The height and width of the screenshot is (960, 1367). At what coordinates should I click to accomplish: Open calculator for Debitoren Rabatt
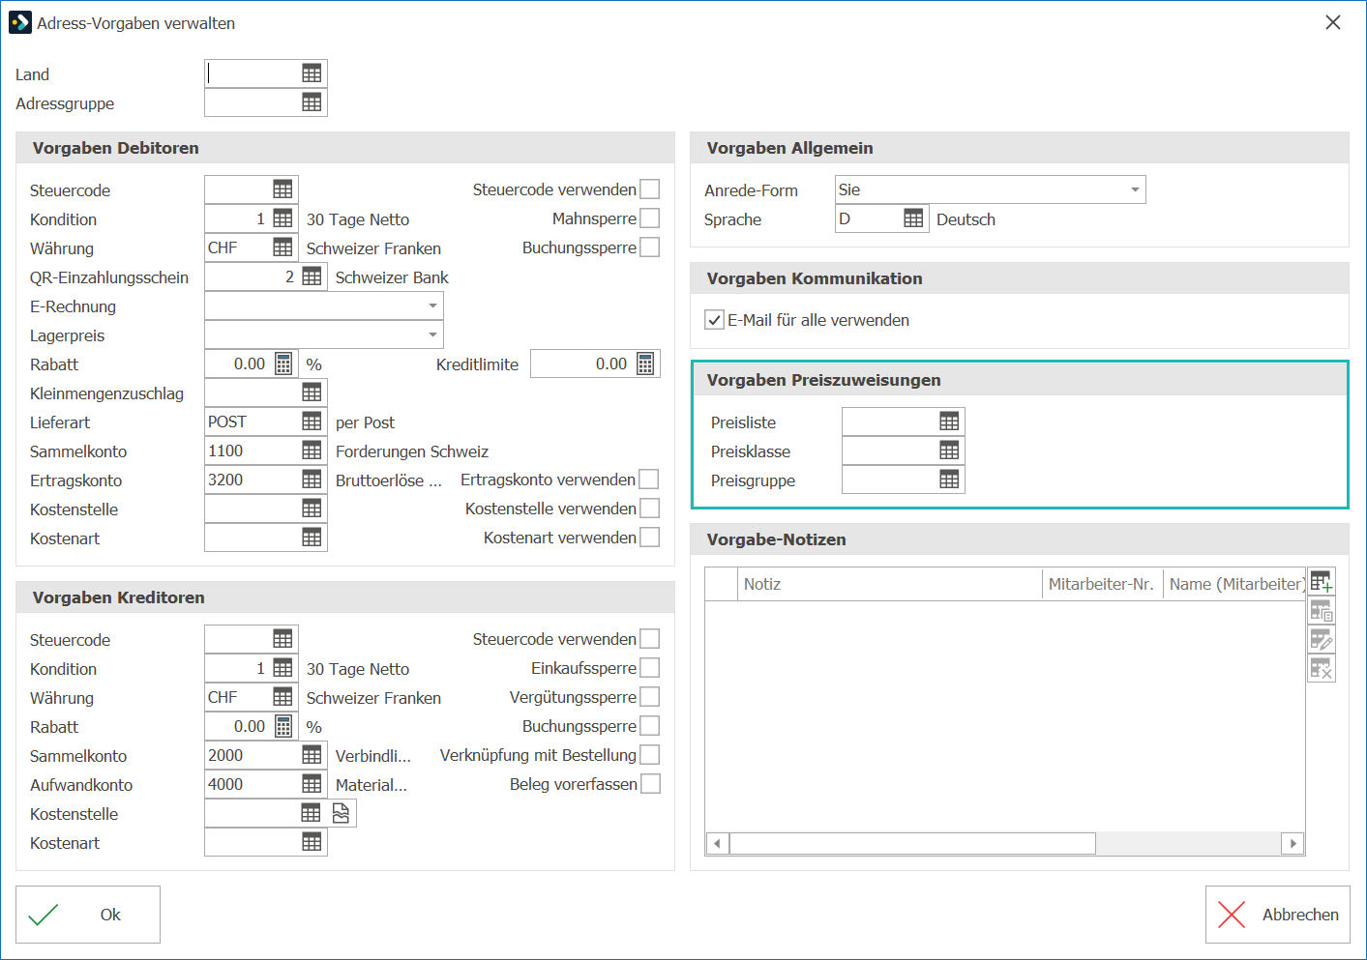[x=283, y=364]
